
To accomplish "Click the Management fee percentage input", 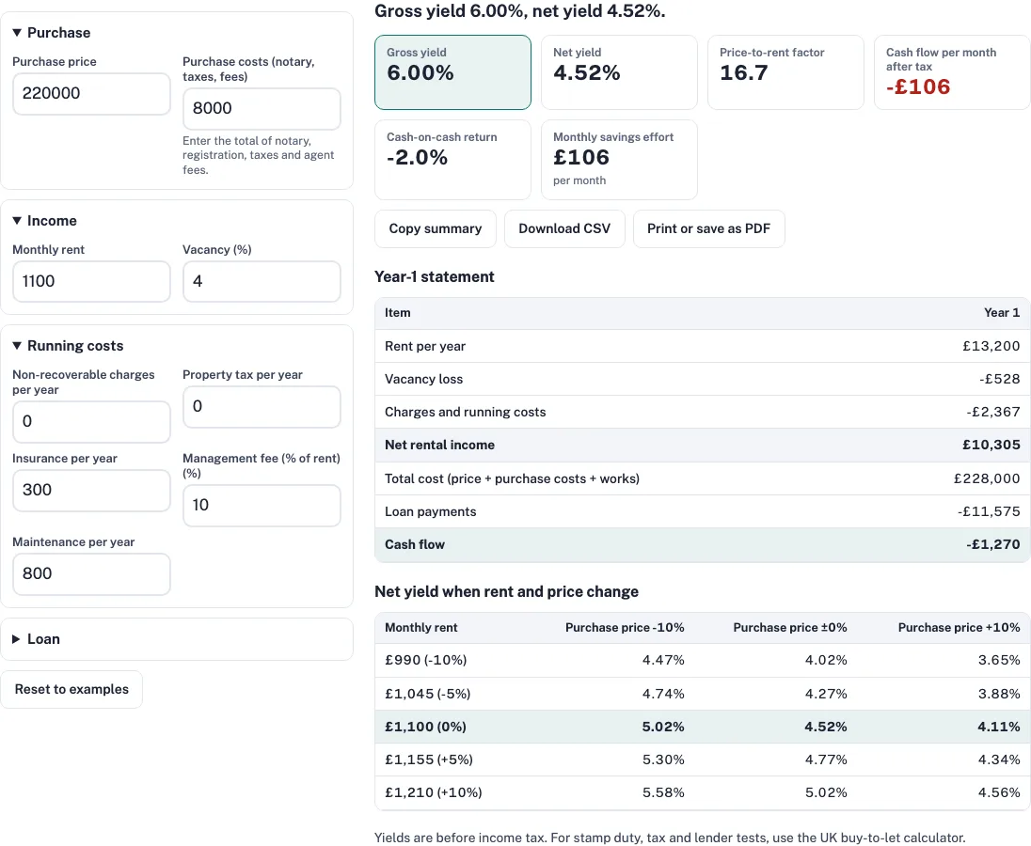I will (x=262, y=505).
